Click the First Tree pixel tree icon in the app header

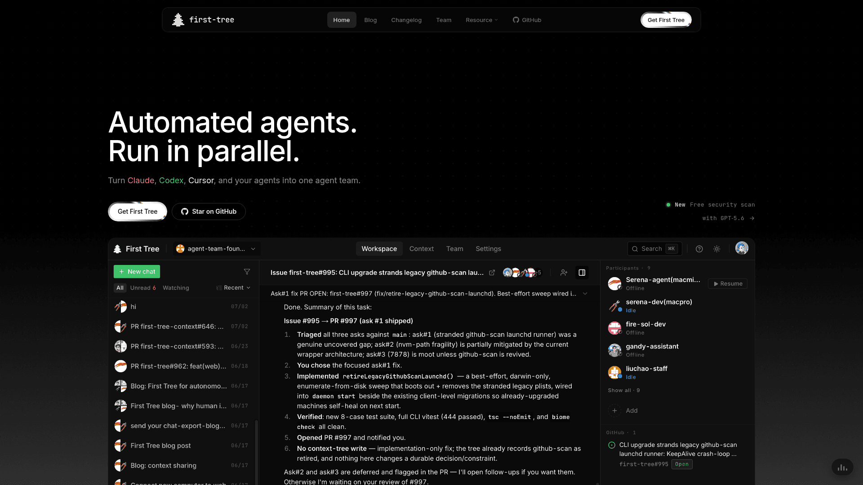(117, 249)
